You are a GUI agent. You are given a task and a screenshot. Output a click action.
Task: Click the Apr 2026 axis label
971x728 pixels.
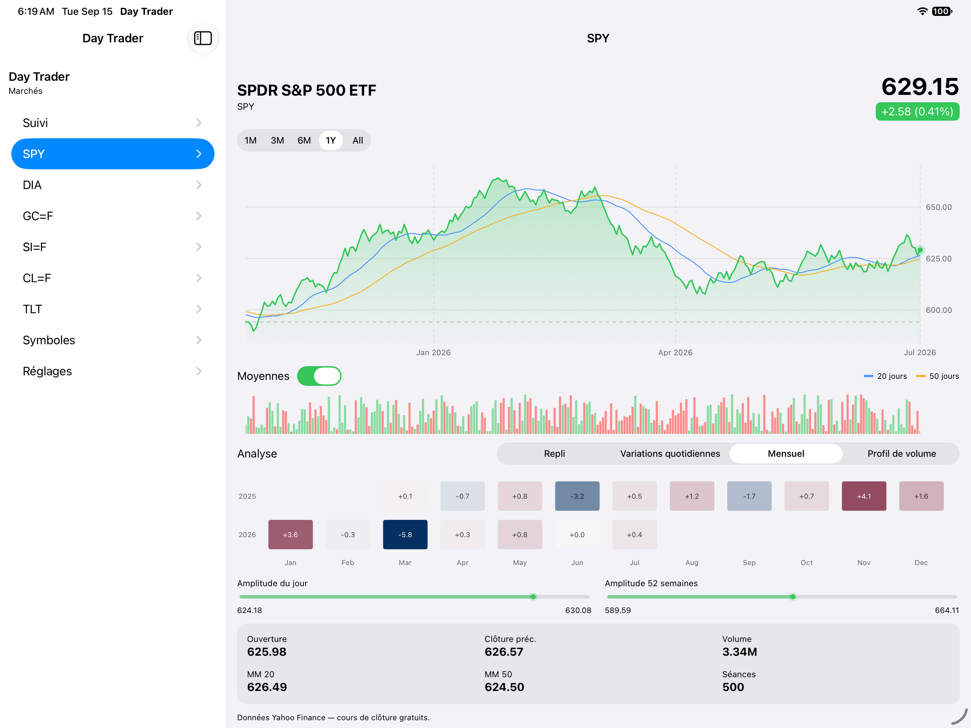(x=675, y=352)
